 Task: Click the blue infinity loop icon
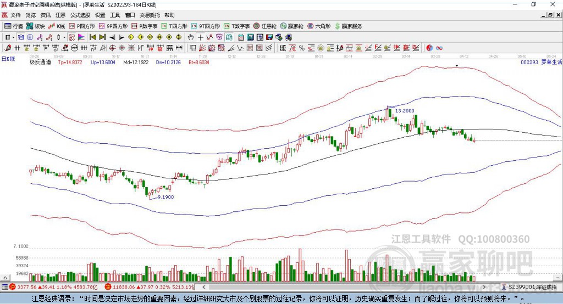[439, 48]
